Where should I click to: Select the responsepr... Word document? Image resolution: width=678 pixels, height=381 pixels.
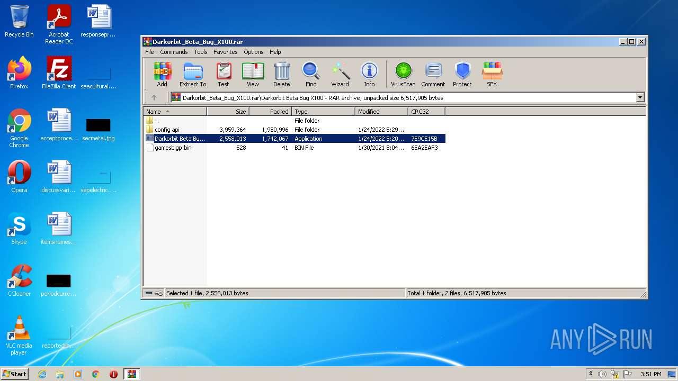pos(99,21)
